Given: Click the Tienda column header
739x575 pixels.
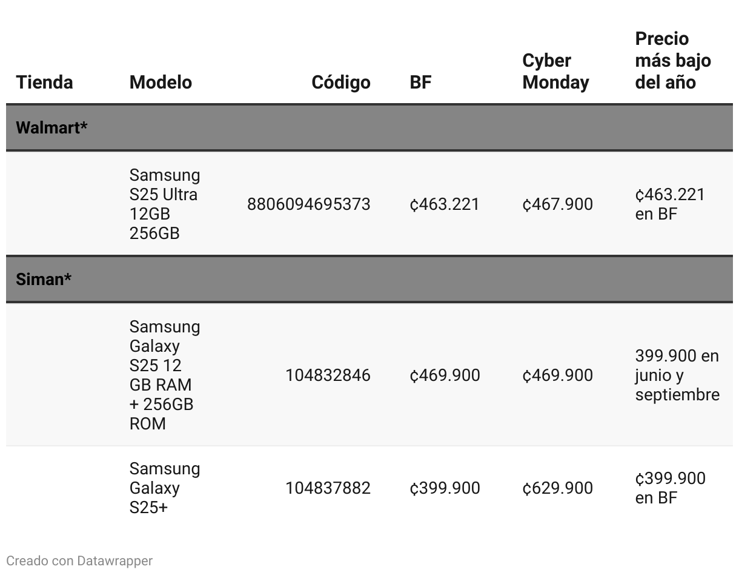Looking at the screenshot, I should [44, 82].
